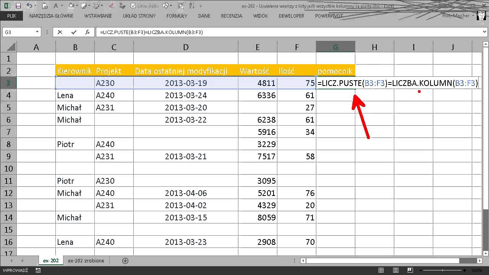Open the font color dropdown arrow
The width and height of the screenshot is (489, 275).
[x=62, y=6]
